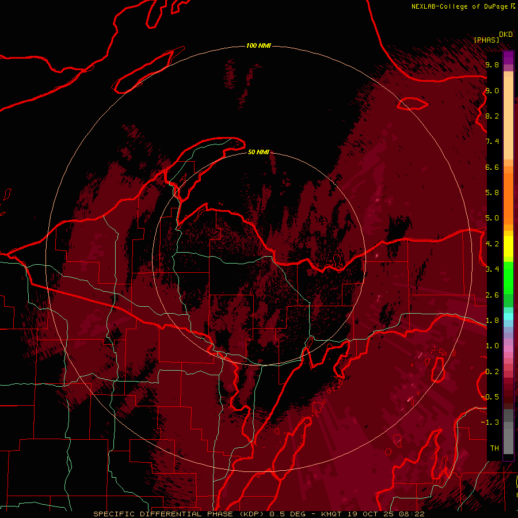The height and width of the screenshot is (518, 518).
Task: Click the DKD [PHAS] legend title
Action: [493, 37]
